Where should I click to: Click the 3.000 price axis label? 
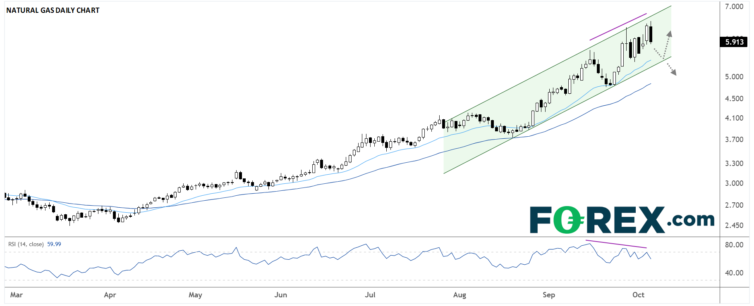point(734,183)
